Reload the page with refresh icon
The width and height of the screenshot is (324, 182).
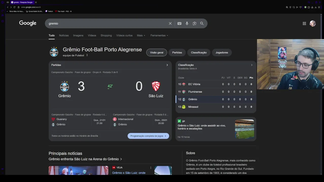(14, 7)
